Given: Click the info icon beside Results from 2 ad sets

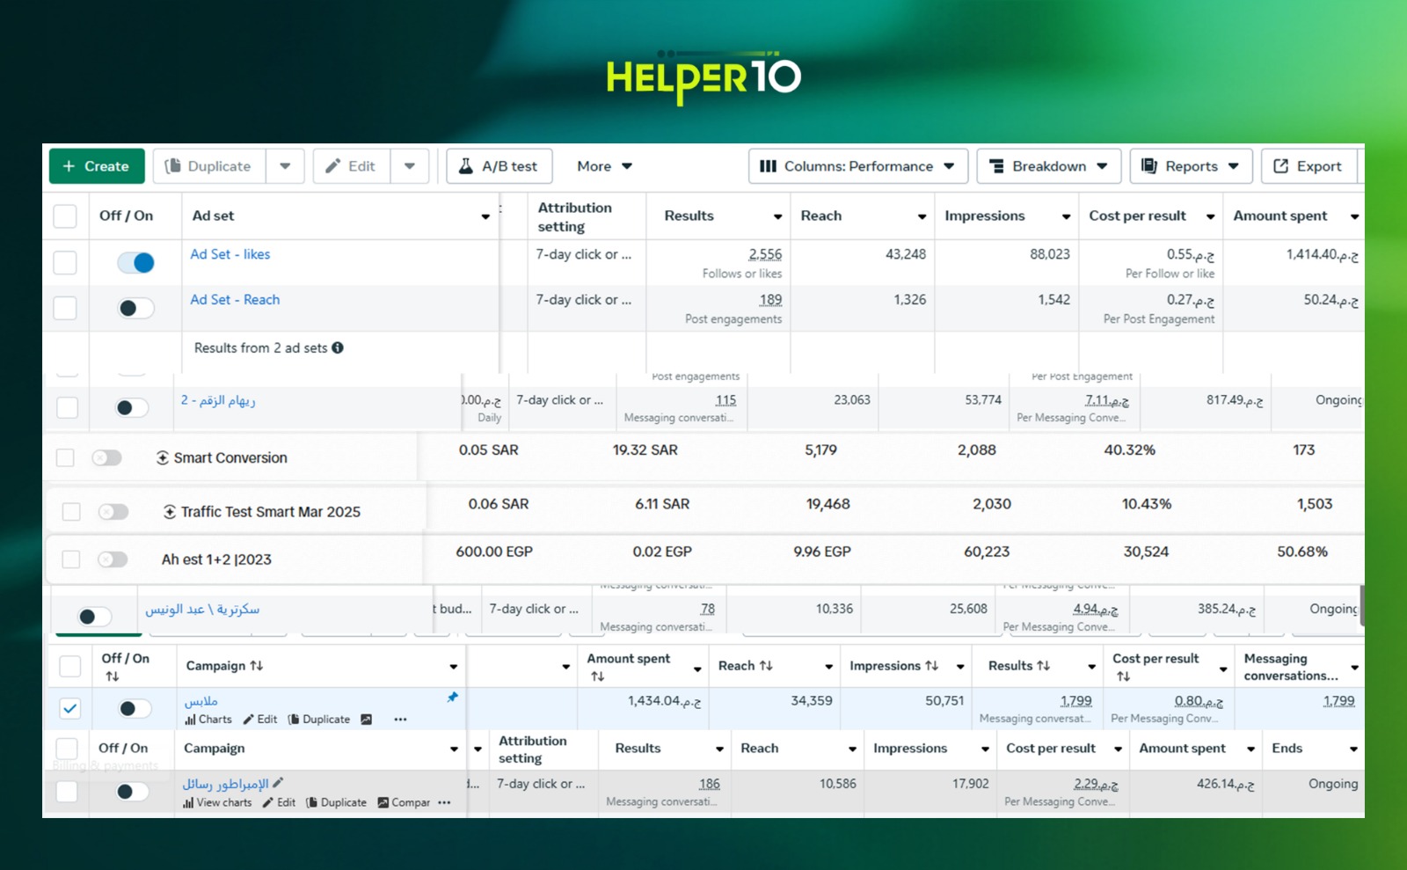Looking at the screenshot, I should pyautogui.click(x=338, y=347).
